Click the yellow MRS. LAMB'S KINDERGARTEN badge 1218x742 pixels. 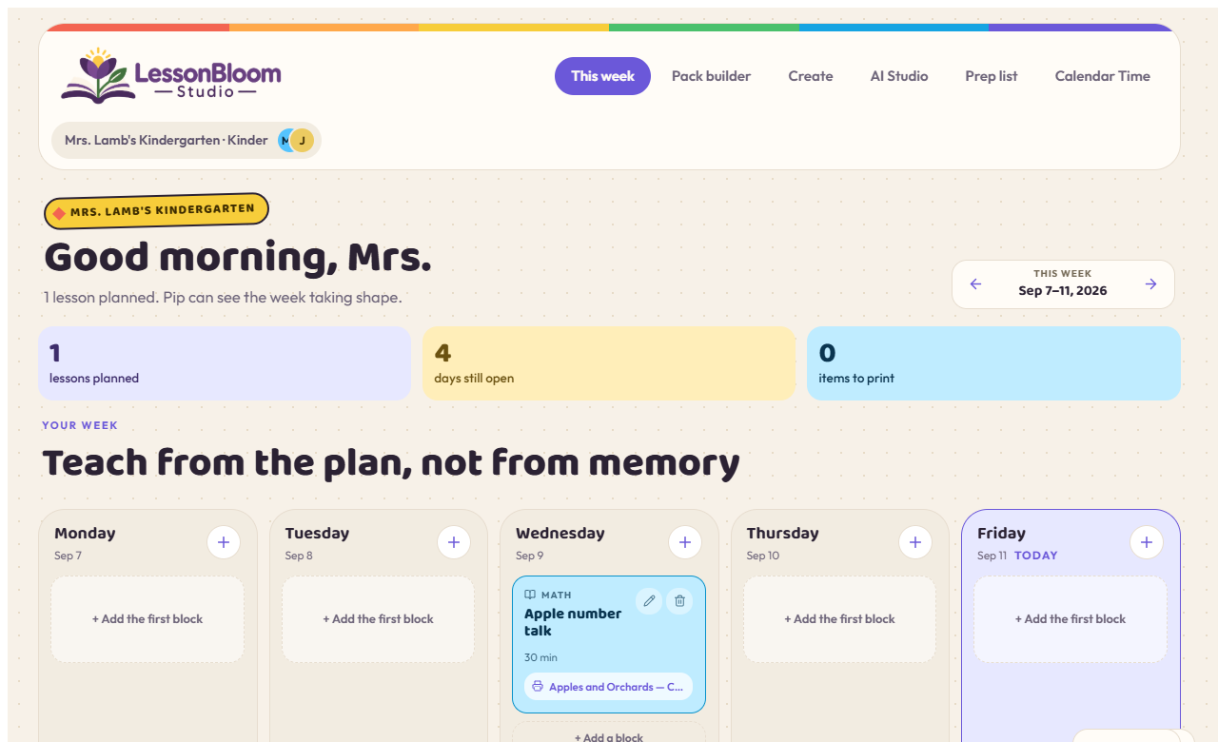[x=157, y=211]
